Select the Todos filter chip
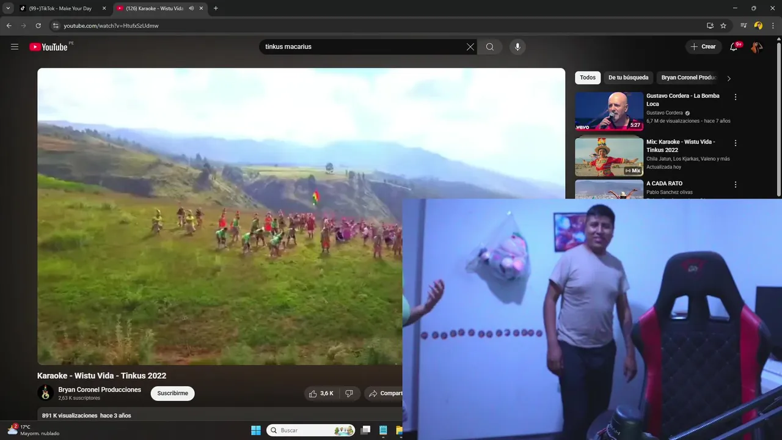The image size is (782, 440). (x=588, y=78)
